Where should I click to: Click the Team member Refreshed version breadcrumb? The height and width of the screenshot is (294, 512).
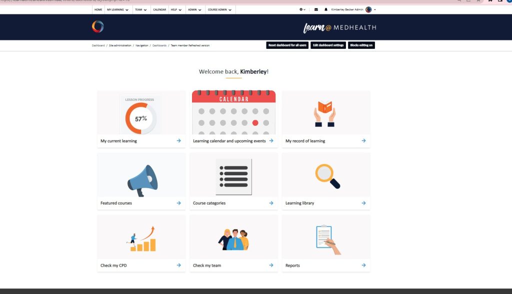(190, 45)
